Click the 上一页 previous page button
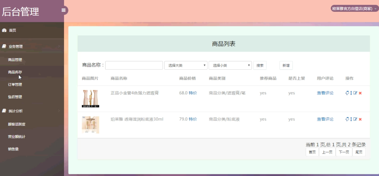This screenshot has height=176, width=379. click(x=327, y=152)
